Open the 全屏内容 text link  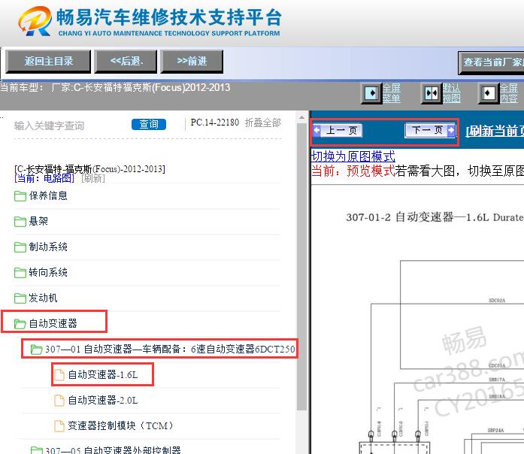(x=509, y=93)
